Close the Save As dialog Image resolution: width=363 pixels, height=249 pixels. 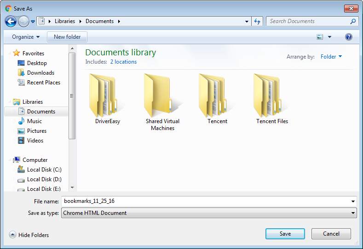pos(351,9)
